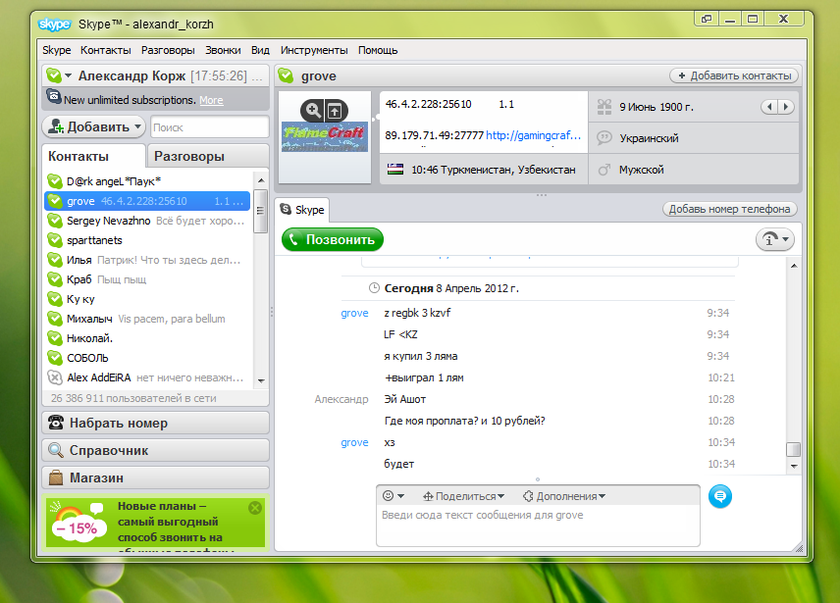Expand the Добавить dropdown arrow
840x603 pixels.
[x=137, y=126]
